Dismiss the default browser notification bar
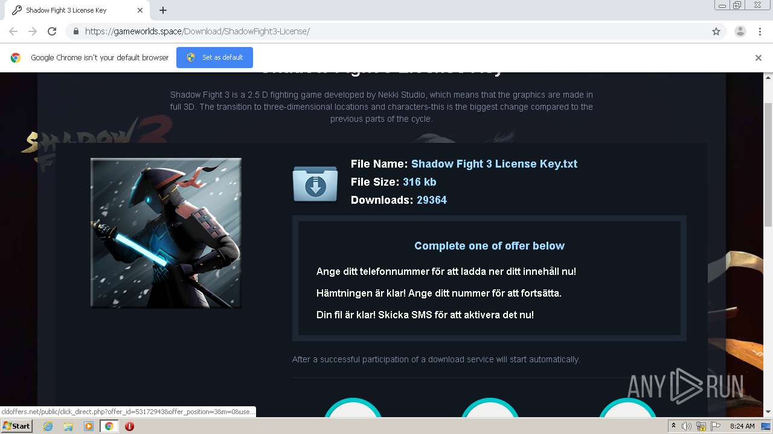The height and width of the screenshot is (434, 773). 759,58
